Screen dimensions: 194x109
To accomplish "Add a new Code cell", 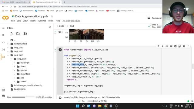I will coord(60,26).
